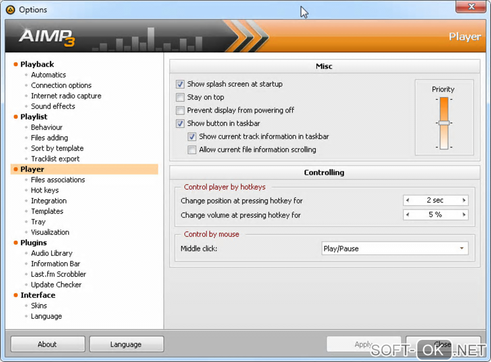The image size is (491, 362).
Task: Open Sound effects settings
Action: tap(53, 106)
